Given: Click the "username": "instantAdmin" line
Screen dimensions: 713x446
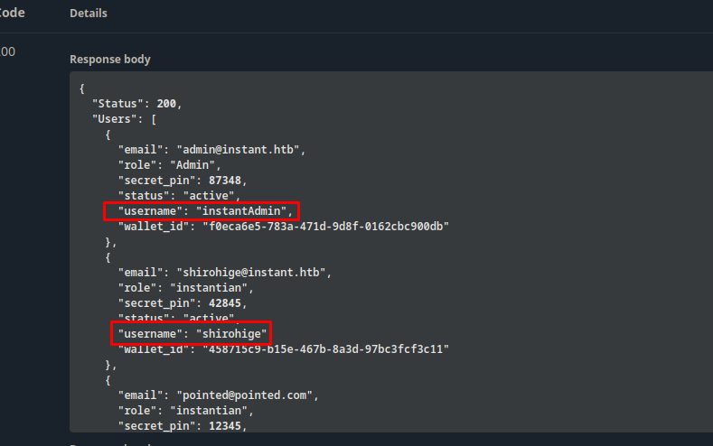Looking at the screenshot, I should point(205,211).
